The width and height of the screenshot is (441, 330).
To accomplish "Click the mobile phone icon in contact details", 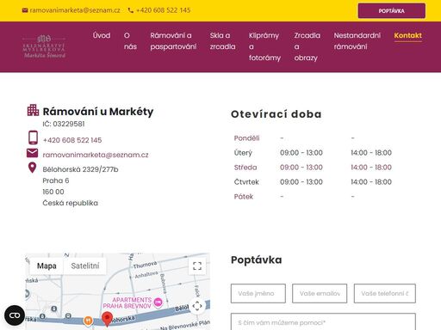I will (33, 137).
